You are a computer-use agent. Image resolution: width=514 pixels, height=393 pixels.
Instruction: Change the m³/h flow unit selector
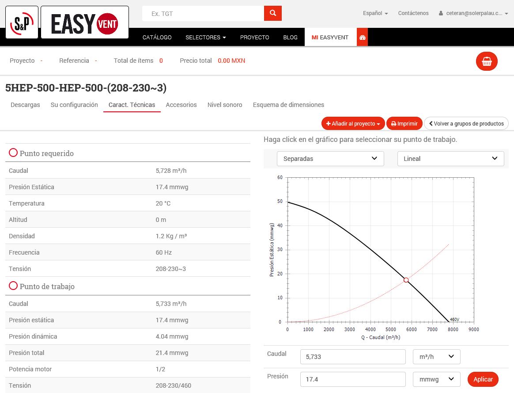(436, 357)
